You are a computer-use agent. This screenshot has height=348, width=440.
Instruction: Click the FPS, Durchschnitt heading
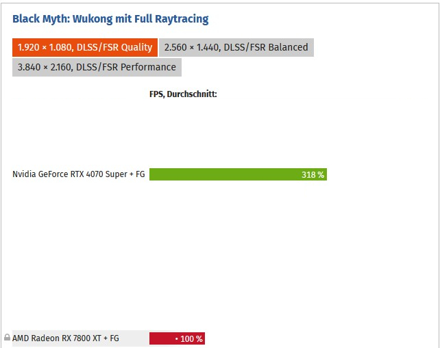pyautogui.click(x=183, y=94)
